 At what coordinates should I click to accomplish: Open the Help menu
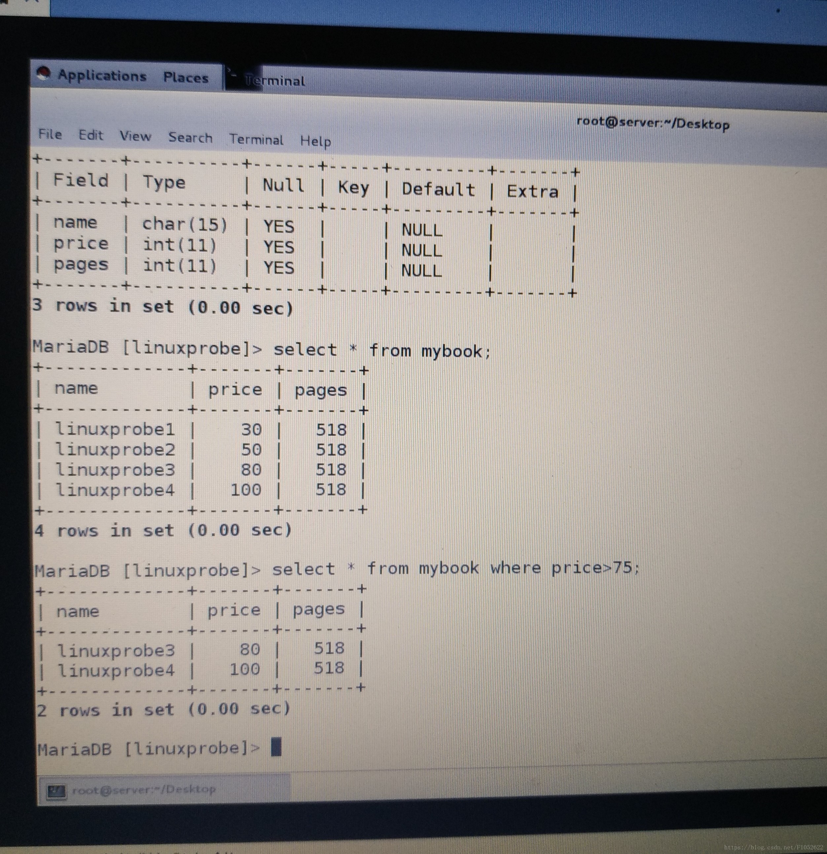coord(315,141)
